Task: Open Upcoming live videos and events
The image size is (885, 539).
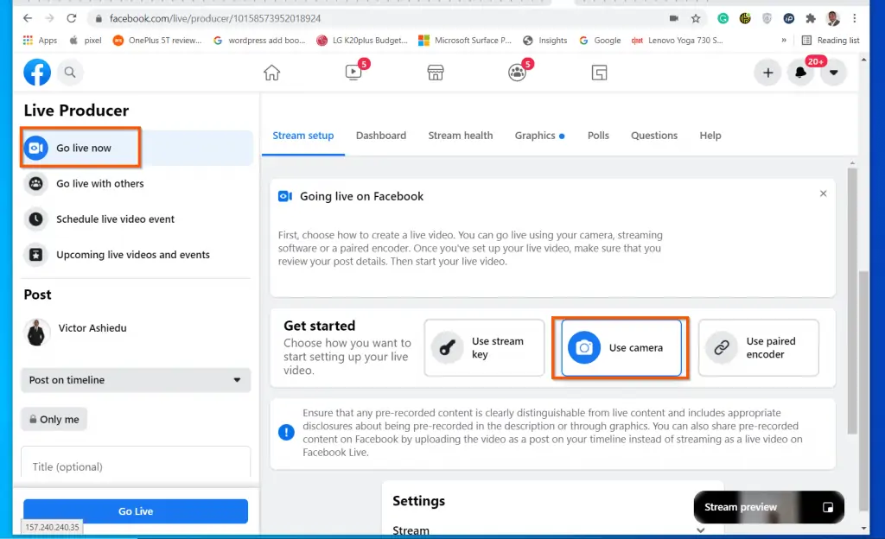Action: tap(118, 254)
